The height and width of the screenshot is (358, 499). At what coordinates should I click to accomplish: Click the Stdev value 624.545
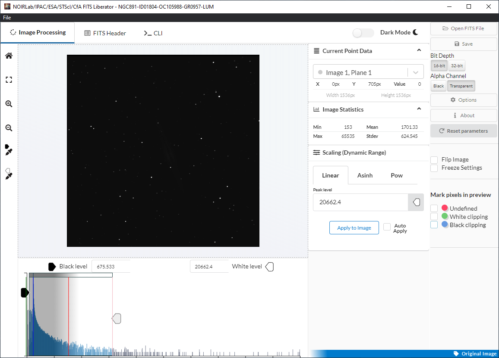pos(409,136)
